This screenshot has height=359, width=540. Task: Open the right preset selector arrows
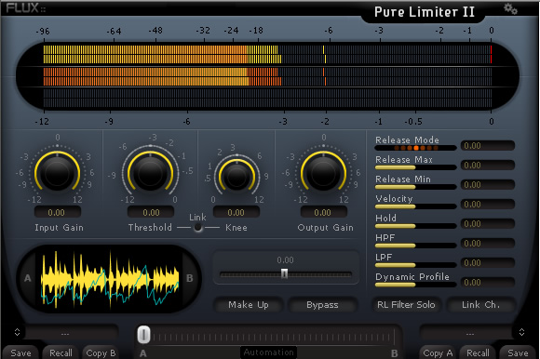521,332
